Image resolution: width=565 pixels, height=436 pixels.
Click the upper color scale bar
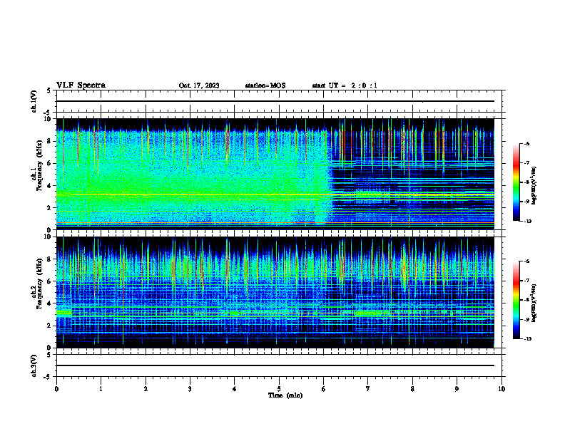(516, 182)
